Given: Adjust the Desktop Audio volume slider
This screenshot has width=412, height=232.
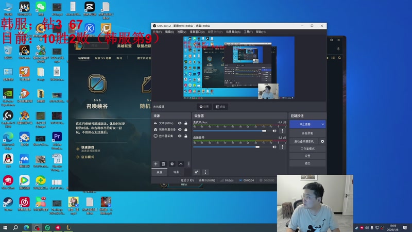Looking at the screenshot, I should click(231, 147).
